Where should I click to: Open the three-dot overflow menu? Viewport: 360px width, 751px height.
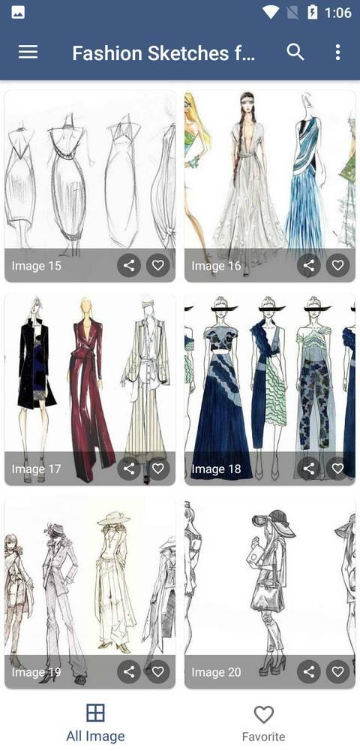click(x=337, y=52)
